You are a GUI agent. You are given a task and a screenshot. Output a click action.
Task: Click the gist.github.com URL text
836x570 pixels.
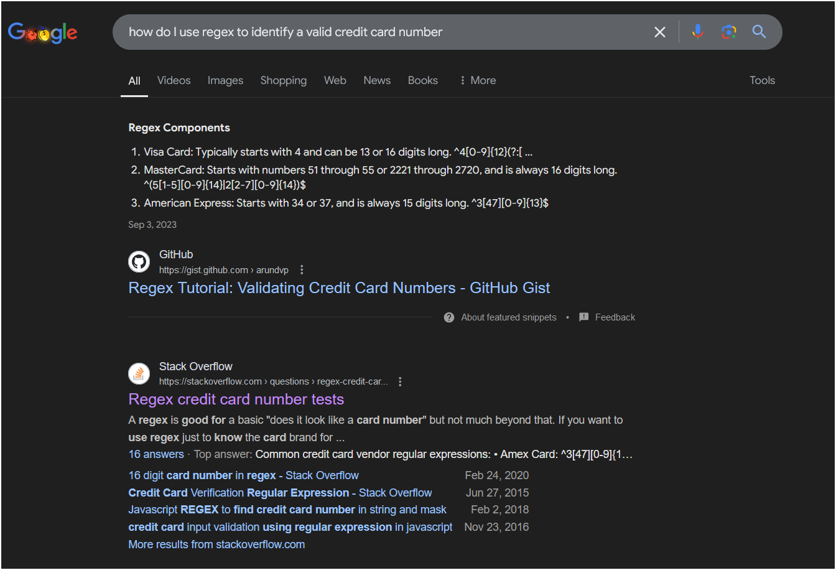(224, 270)
